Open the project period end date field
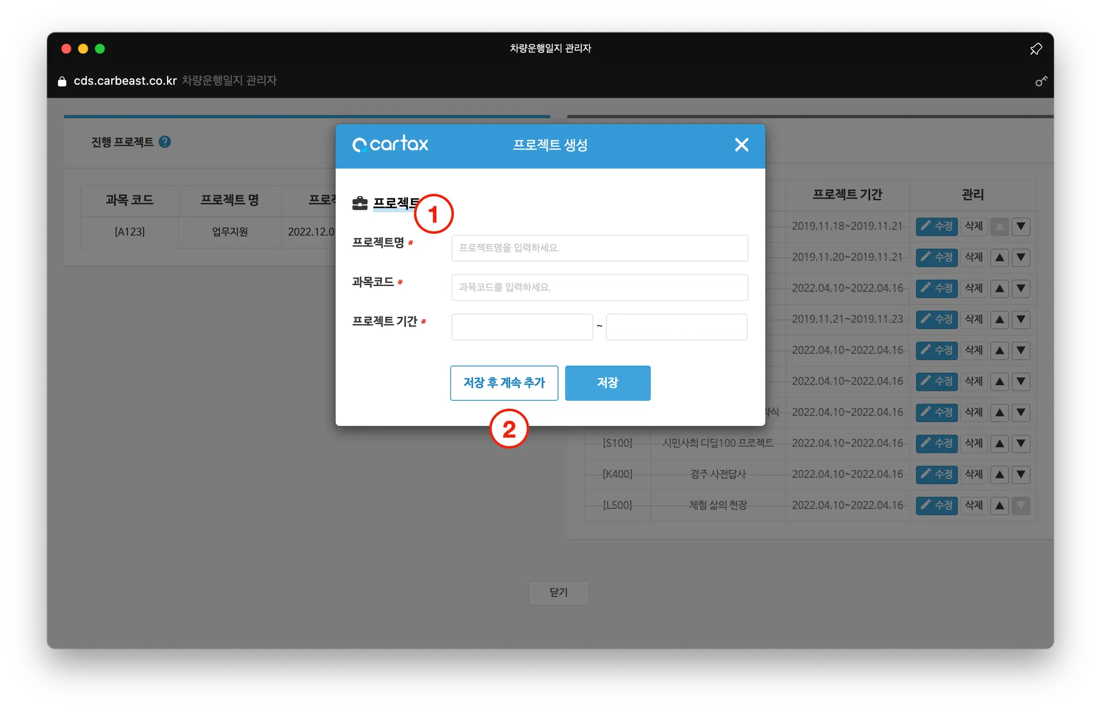1101x711 pixels. 676,327
